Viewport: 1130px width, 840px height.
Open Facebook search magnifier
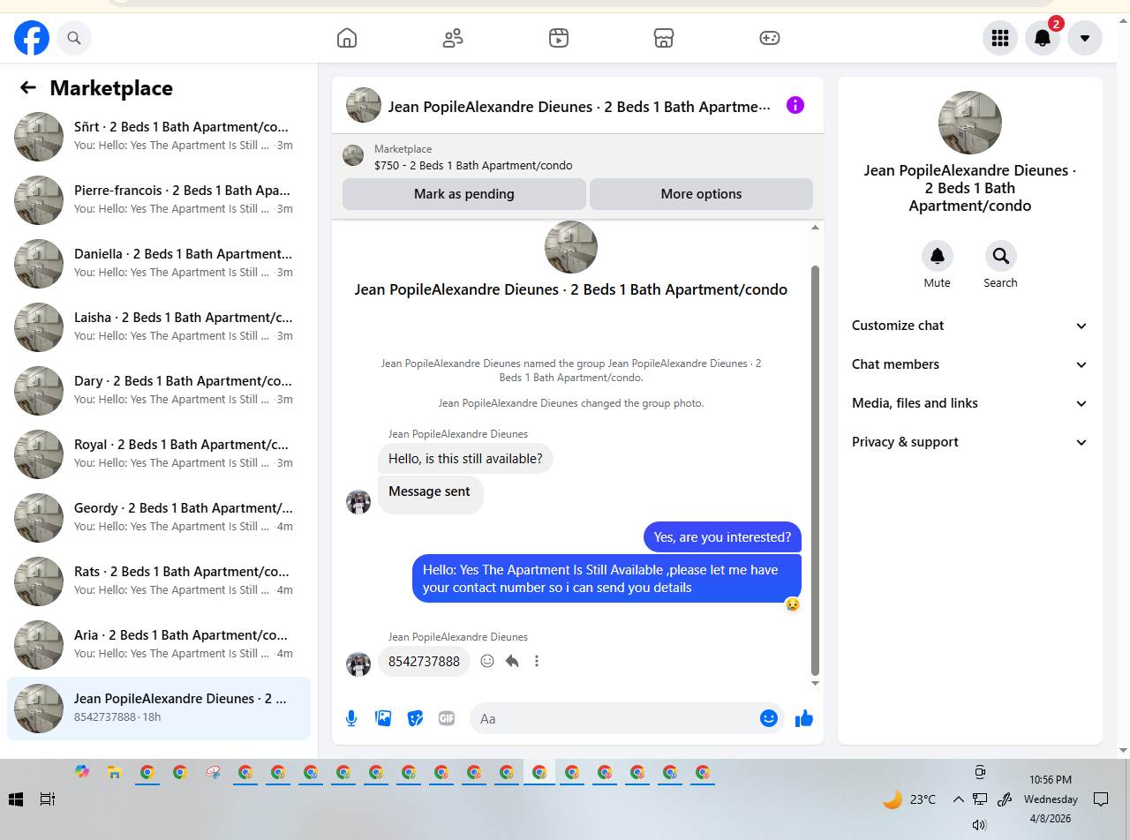(74, 38)
